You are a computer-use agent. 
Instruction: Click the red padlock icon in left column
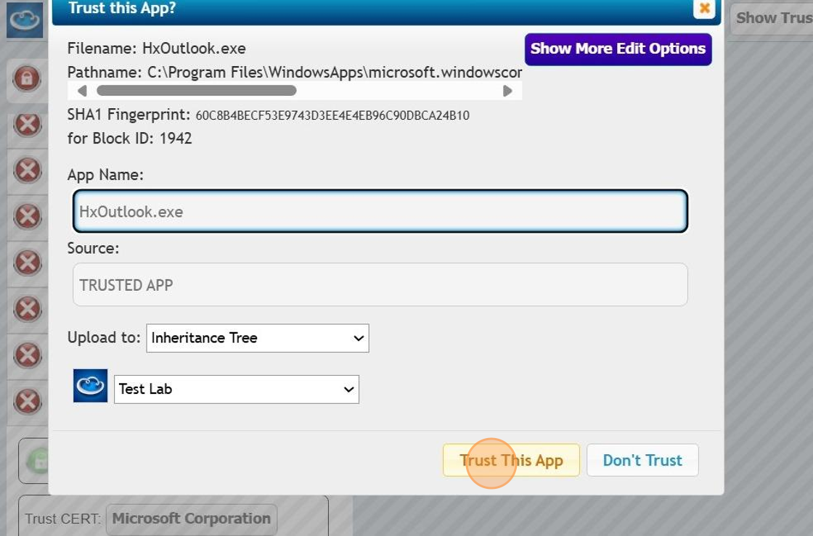pyautogui.click(x=27, y=78)
